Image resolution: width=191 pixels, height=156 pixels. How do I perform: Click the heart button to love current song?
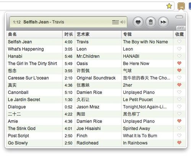138,22
